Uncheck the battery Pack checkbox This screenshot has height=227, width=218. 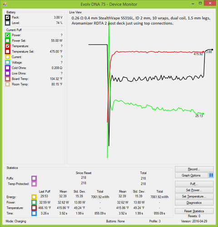pos(8,17)
